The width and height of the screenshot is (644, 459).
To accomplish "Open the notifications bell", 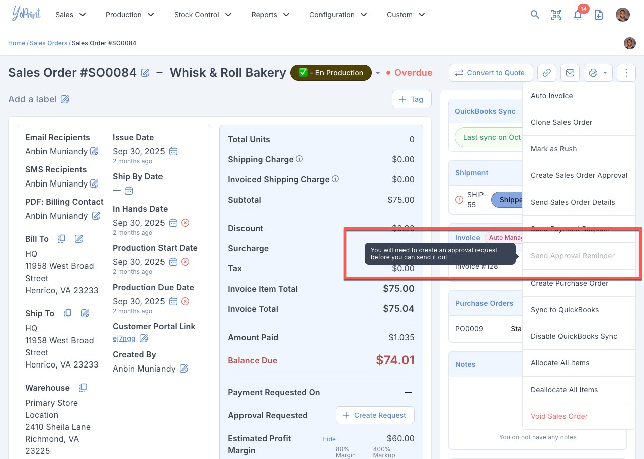I will 578,15.
